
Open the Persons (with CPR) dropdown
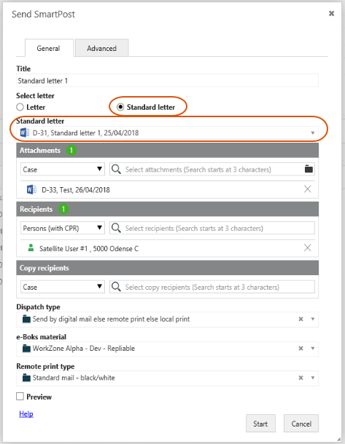pyautogui.click(x=63, y=228)
